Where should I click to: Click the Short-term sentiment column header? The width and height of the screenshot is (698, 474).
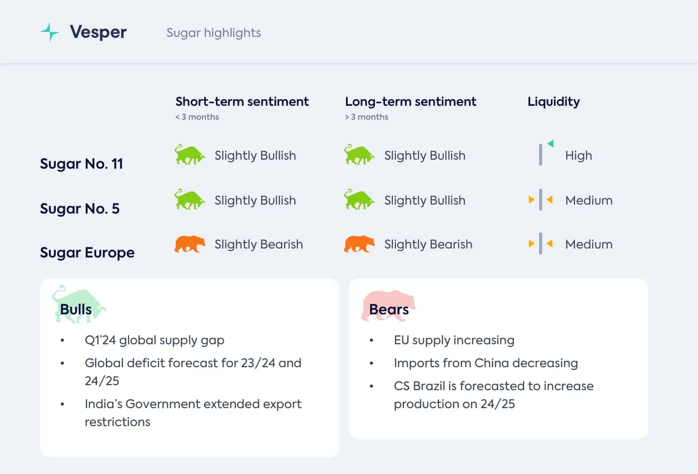point(242,102)
